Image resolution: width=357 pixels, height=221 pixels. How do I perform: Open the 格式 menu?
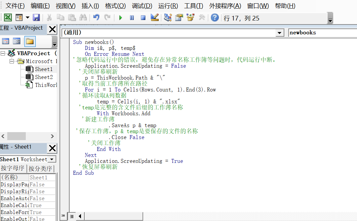pyautogui.click(x=115, y=6)
